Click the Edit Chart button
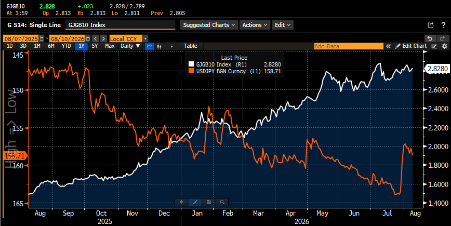 coord(412,46)
